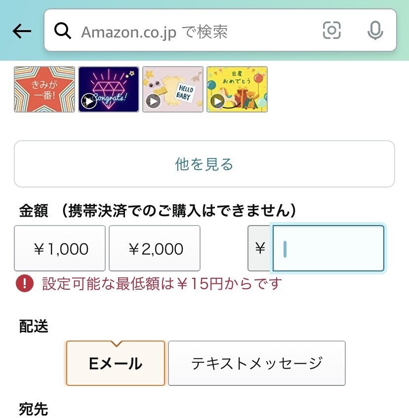Tap the magnifying glass search icon
Viewport: 409px width, 418px height.
[63, 31]
